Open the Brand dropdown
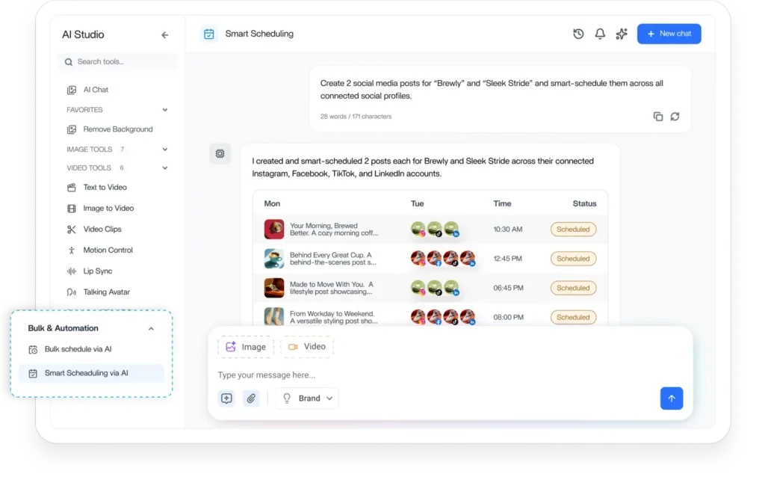 point(307,398)
